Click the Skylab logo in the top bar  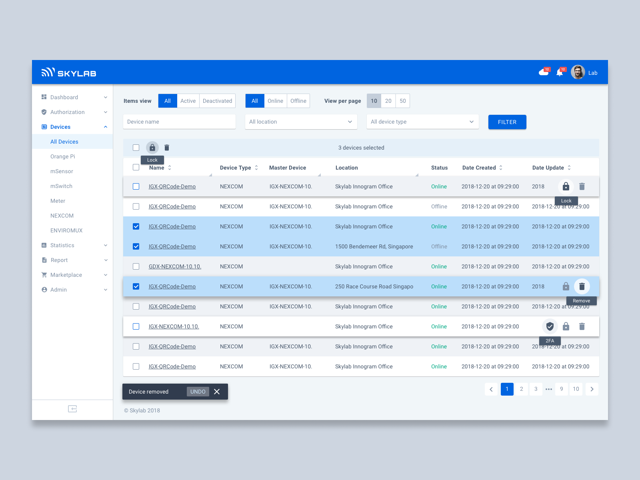[x=69, y=72]
